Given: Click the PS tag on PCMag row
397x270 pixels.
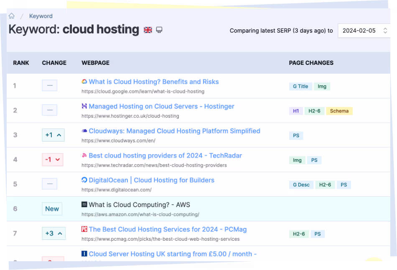Looking at the screenshot, I should (318, 234).
